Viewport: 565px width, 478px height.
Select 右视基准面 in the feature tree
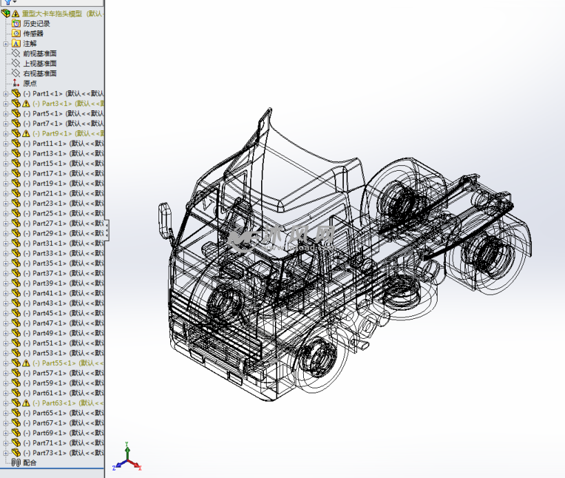pyautogui.click(x=40, y=73)
